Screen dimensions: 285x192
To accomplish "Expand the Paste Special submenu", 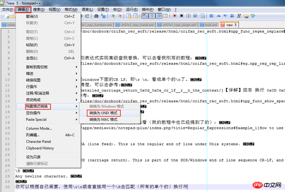I will coord(48,119).
